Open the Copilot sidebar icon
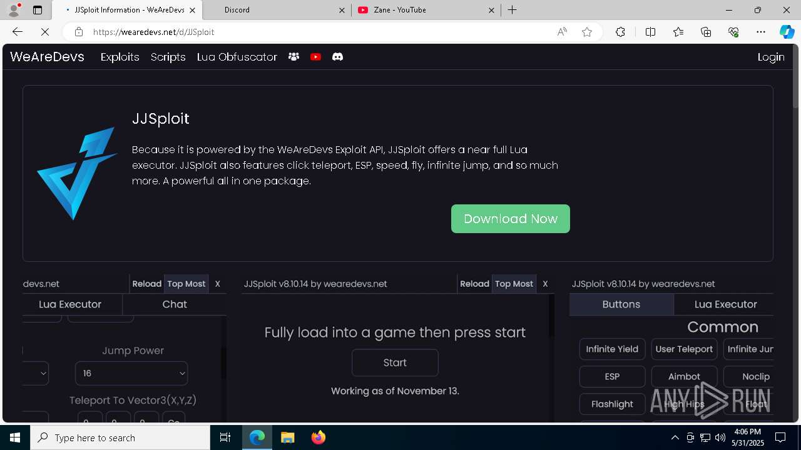Image resolution: width=801 pixels, height=450 pixels. coord(787,32)
